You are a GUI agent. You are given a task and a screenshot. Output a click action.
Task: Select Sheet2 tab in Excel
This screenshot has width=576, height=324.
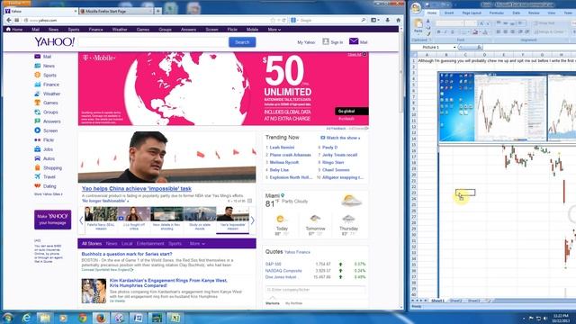click(x=456, y=301)
